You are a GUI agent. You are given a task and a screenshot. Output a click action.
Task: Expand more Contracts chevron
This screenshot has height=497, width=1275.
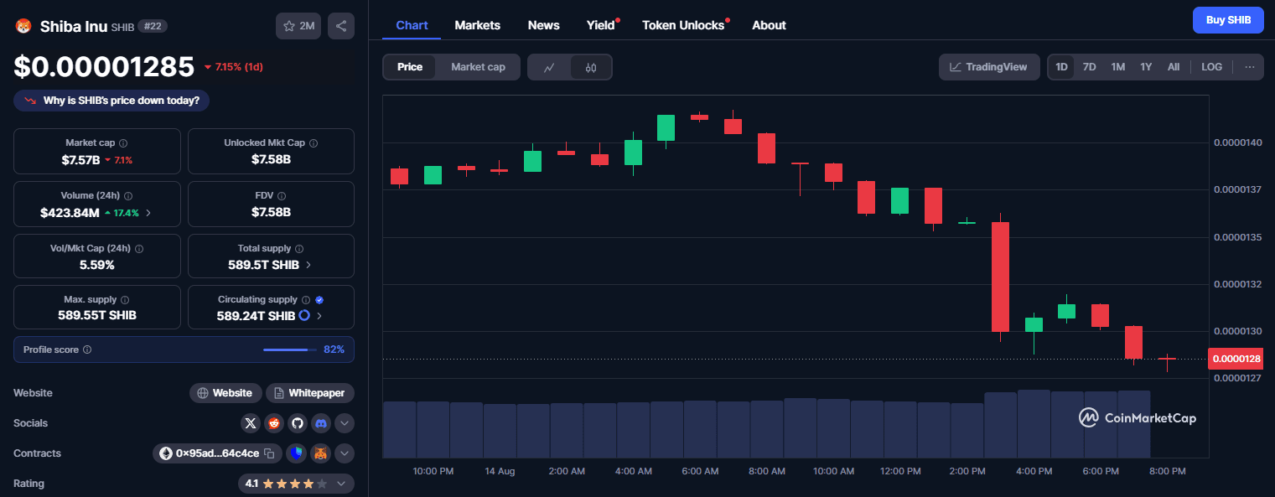tap(345, 453)
